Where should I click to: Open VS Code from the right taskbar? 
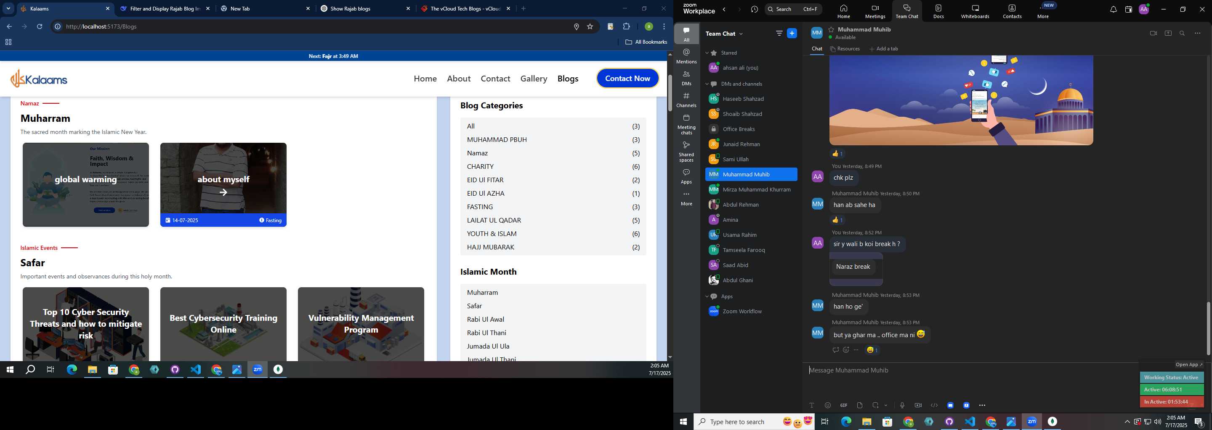(970, 422)
